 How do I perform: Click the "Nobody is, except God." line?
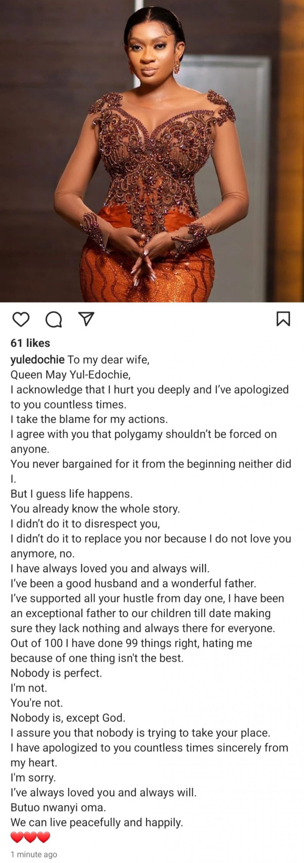point(68,718)
